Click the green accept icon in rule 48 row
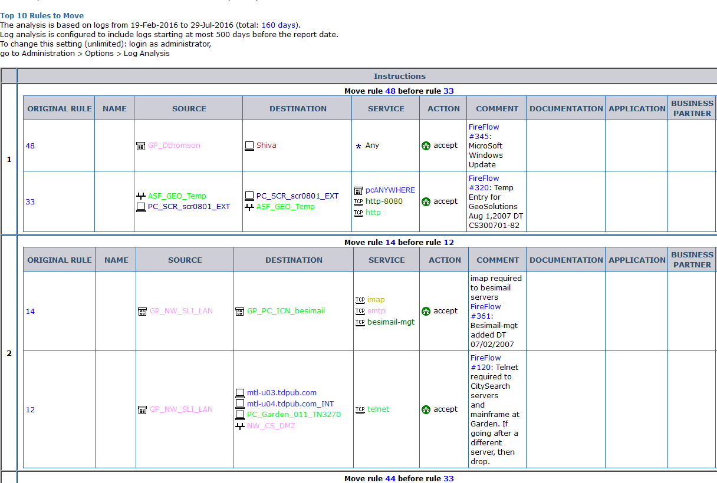The height and width of the screenshot is (483, 717). tap(426, 145)
